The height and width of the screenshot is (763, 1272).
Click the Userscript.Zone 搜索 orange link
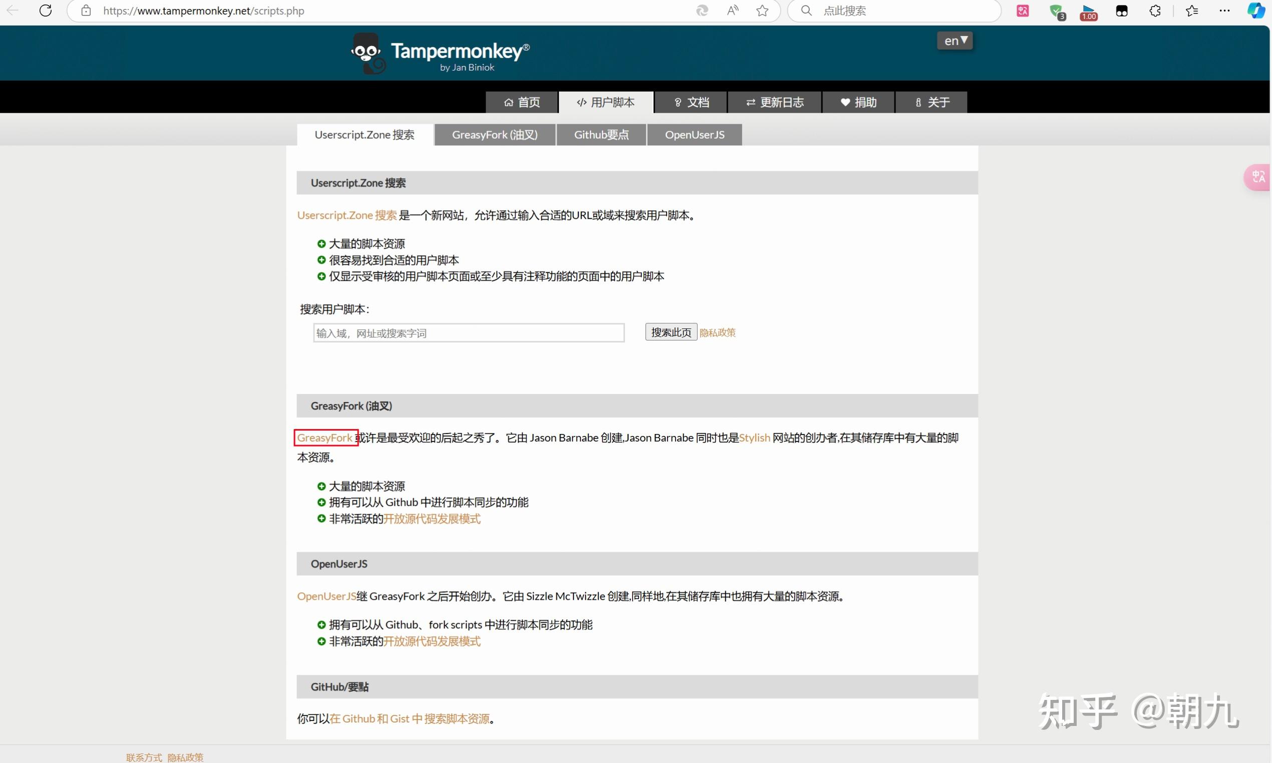click(347, 215)
